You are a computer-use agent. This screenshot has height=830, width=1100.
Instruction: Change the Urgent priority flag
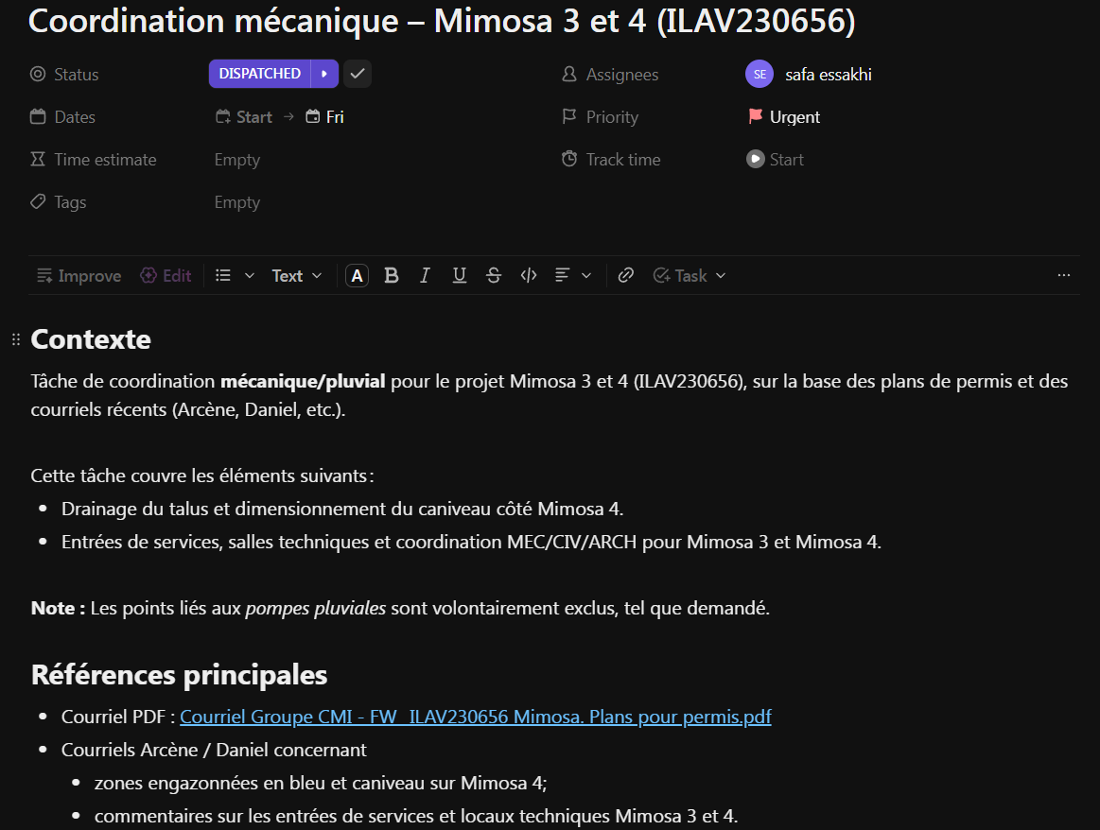[x=783, y=117]
